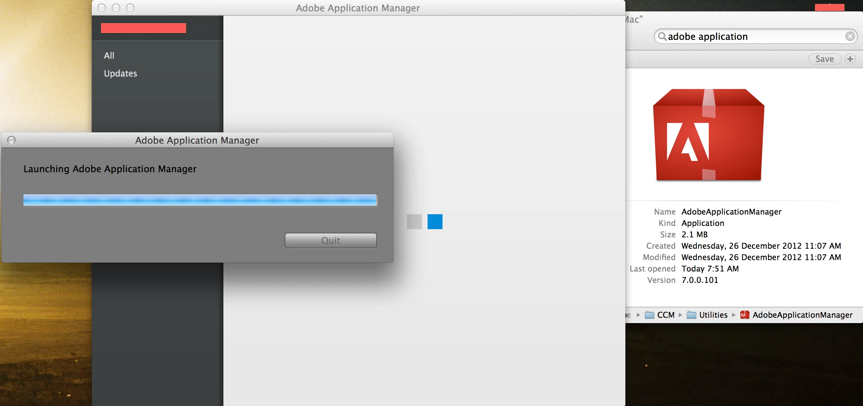Click the blue launching progress bar
This screenshot has width=863, height=406.
(200, 200)
